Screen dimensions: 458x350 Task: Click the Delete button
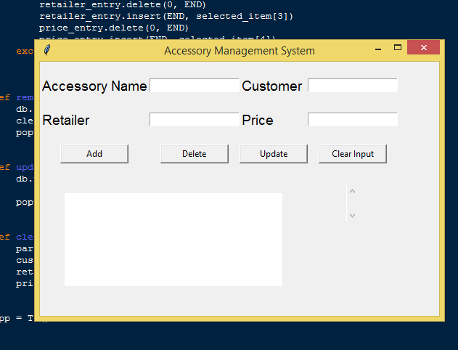pyautogui.click(x=195, y=154)
